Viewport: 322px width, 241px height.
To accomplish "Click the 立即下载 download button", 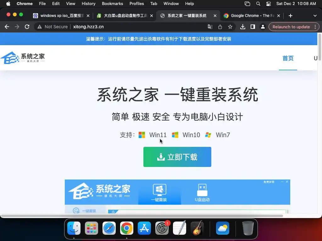I will 177,157.
